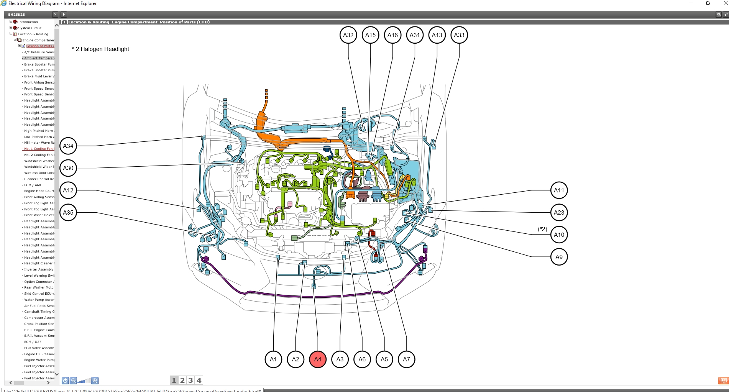
Task: Collapse the Location & Routing tree node
Action: (x=11, y=34)
